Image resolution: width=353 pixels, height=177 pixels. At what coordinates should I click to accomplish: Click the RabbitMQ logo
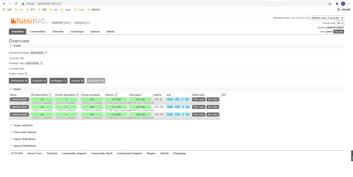[x=30, y=21]
